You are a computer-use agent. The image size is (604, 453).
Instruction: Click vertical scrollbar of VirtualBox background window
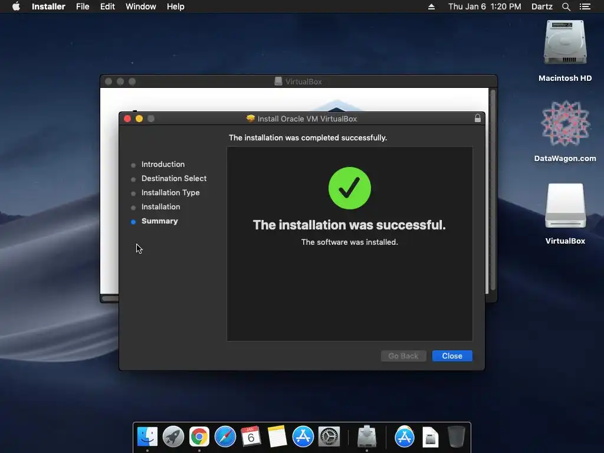[x=493, y=191]
